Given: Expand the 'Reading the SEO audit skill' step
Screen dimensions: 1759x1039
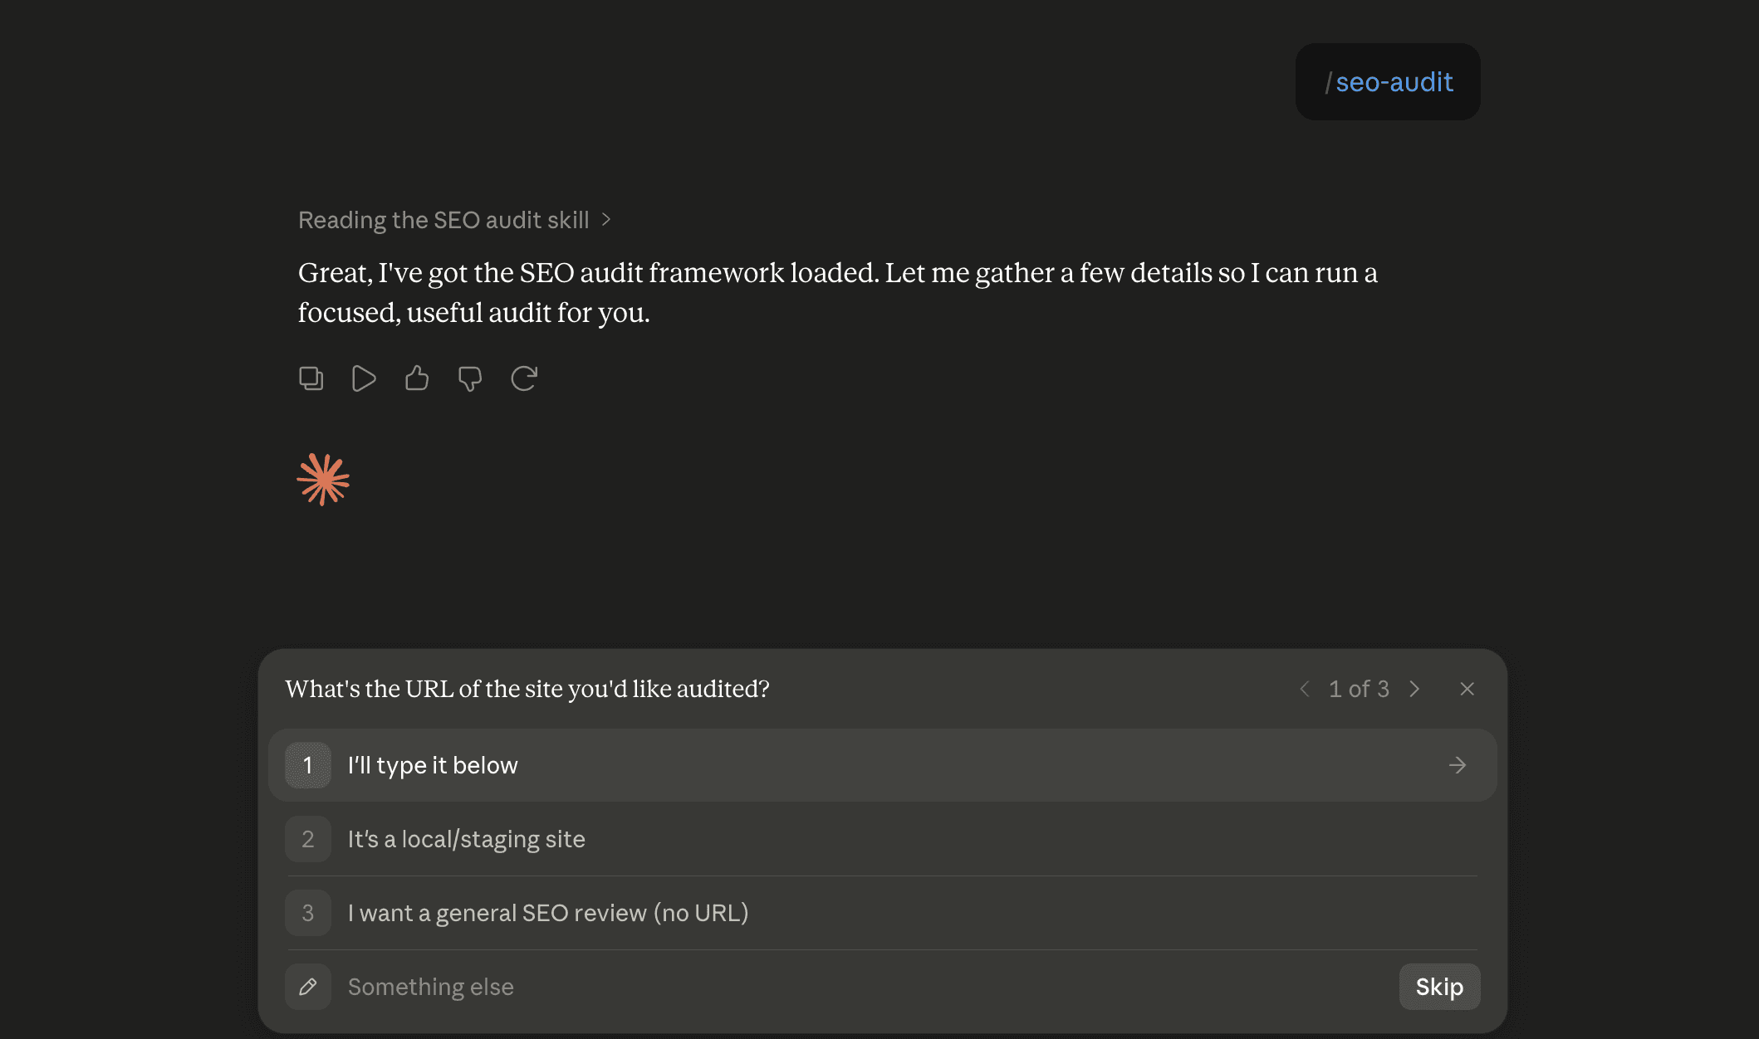Looking at the screenshot, I should [x=454, y=220].
